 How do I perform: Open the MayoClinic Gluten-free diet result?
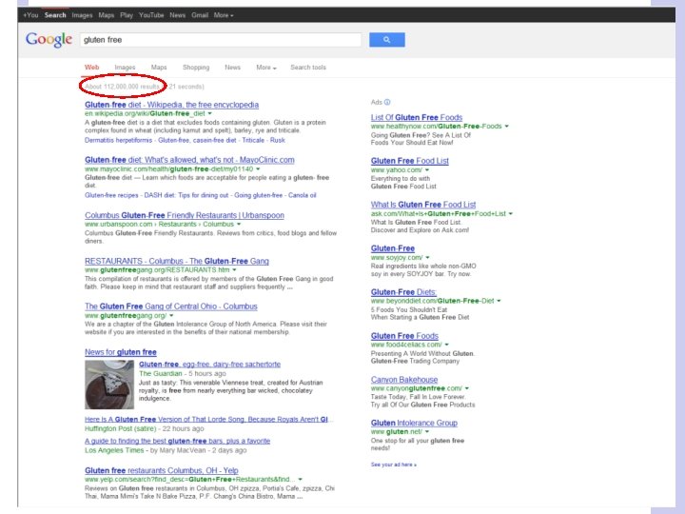pyautogui.click(x=189, y=160)
